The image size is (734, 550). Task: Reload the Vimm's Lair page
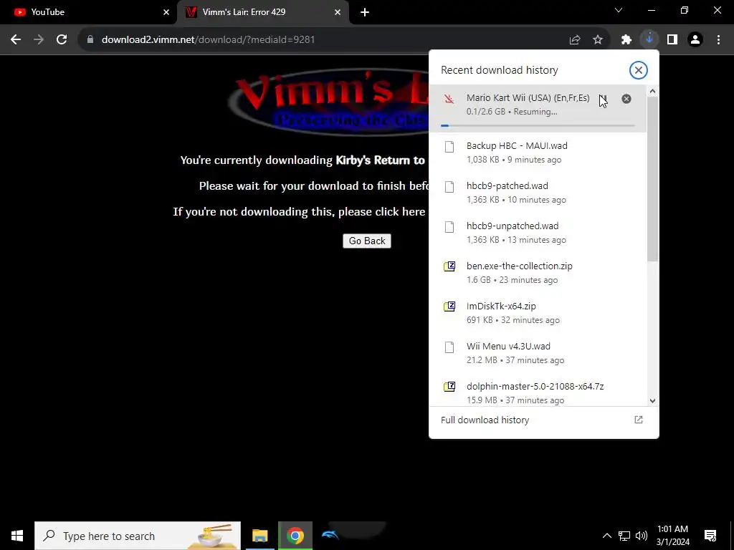[x=62, y=40]
